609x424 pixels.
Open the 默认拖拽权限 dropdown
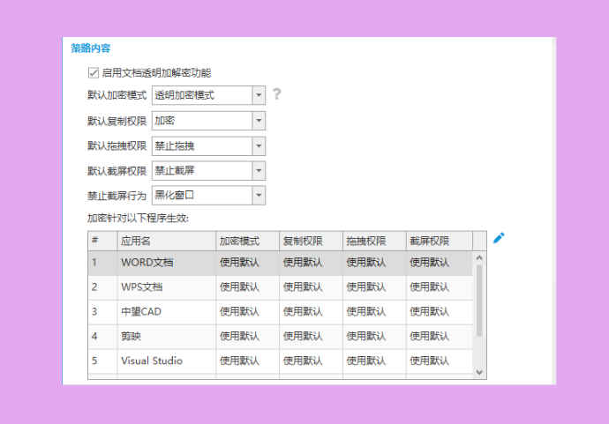coord(208,146)
